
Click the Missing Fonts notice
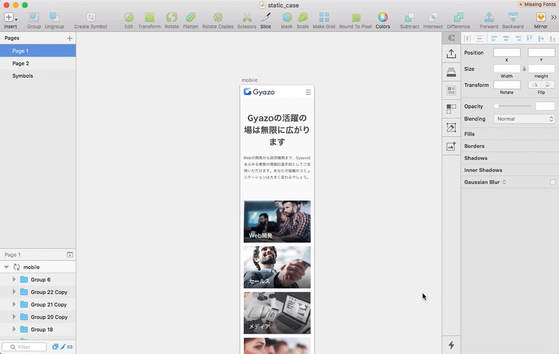coord(537,5)
